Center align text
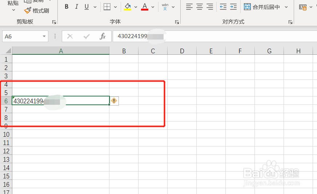Screen dimensions: 317x194 [200, 7]
